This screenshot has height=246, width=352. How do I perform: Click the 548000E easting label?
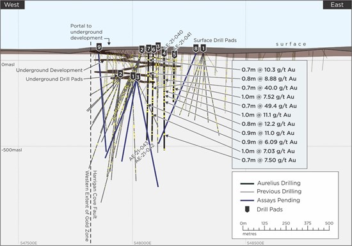[143, 243]
